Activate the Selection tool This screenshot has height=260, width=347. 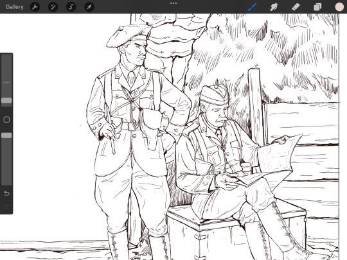71,7
